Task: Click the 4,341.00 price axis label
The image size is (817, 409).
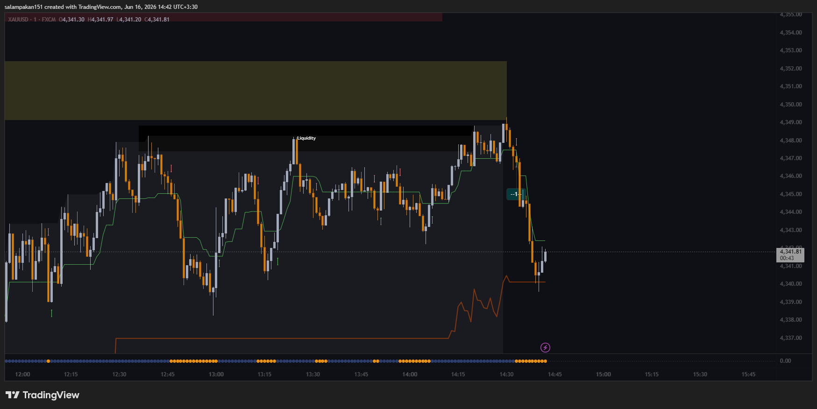Action: coord(791,266)
